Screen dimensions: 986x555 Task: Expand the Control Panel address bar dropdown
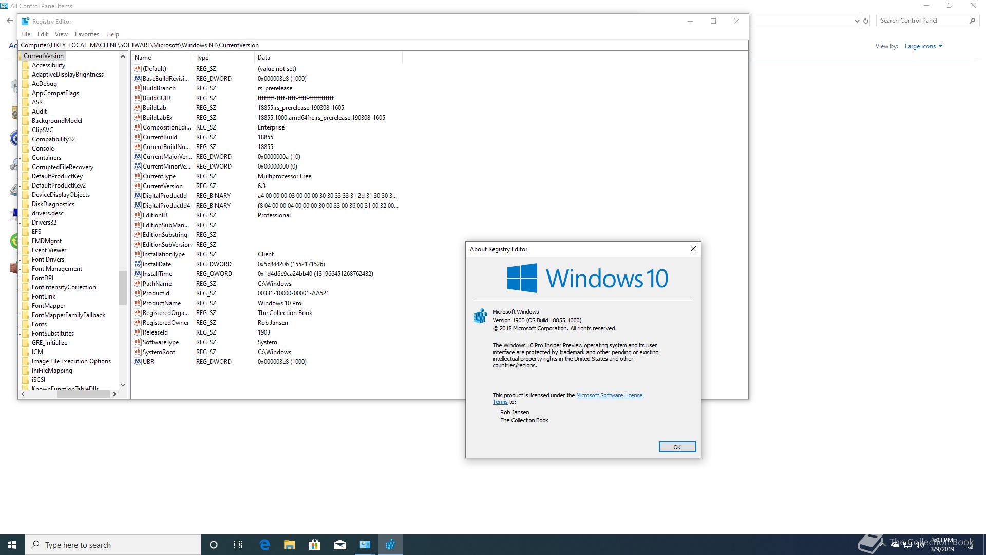(x=857, y=21)
